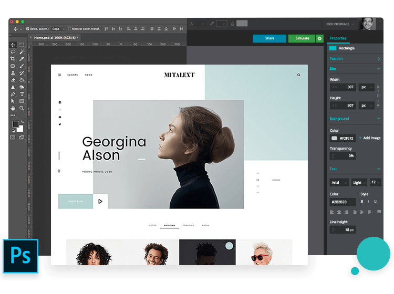Open the Capa dropdown

(58, 29)
